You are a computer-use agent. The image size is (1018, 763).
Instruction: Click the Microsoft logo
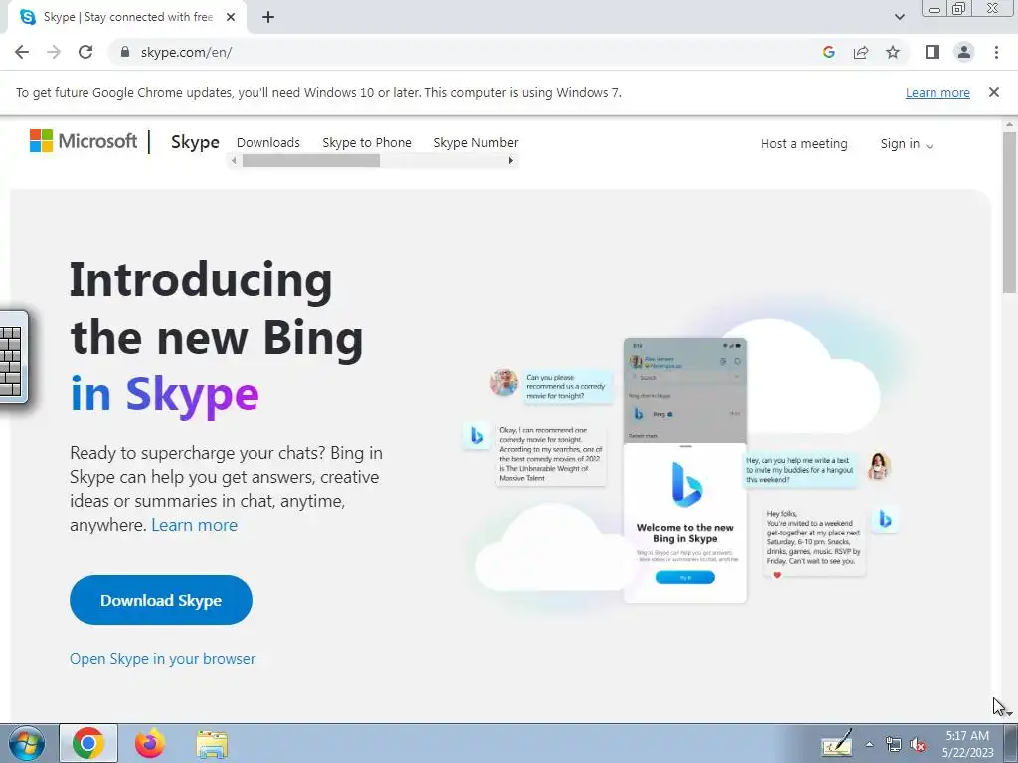84,141
